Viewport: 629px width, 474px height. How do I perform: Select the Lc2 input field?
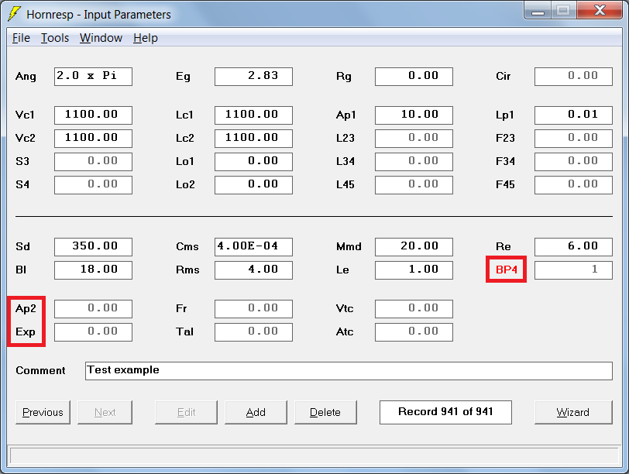[253, 139]
